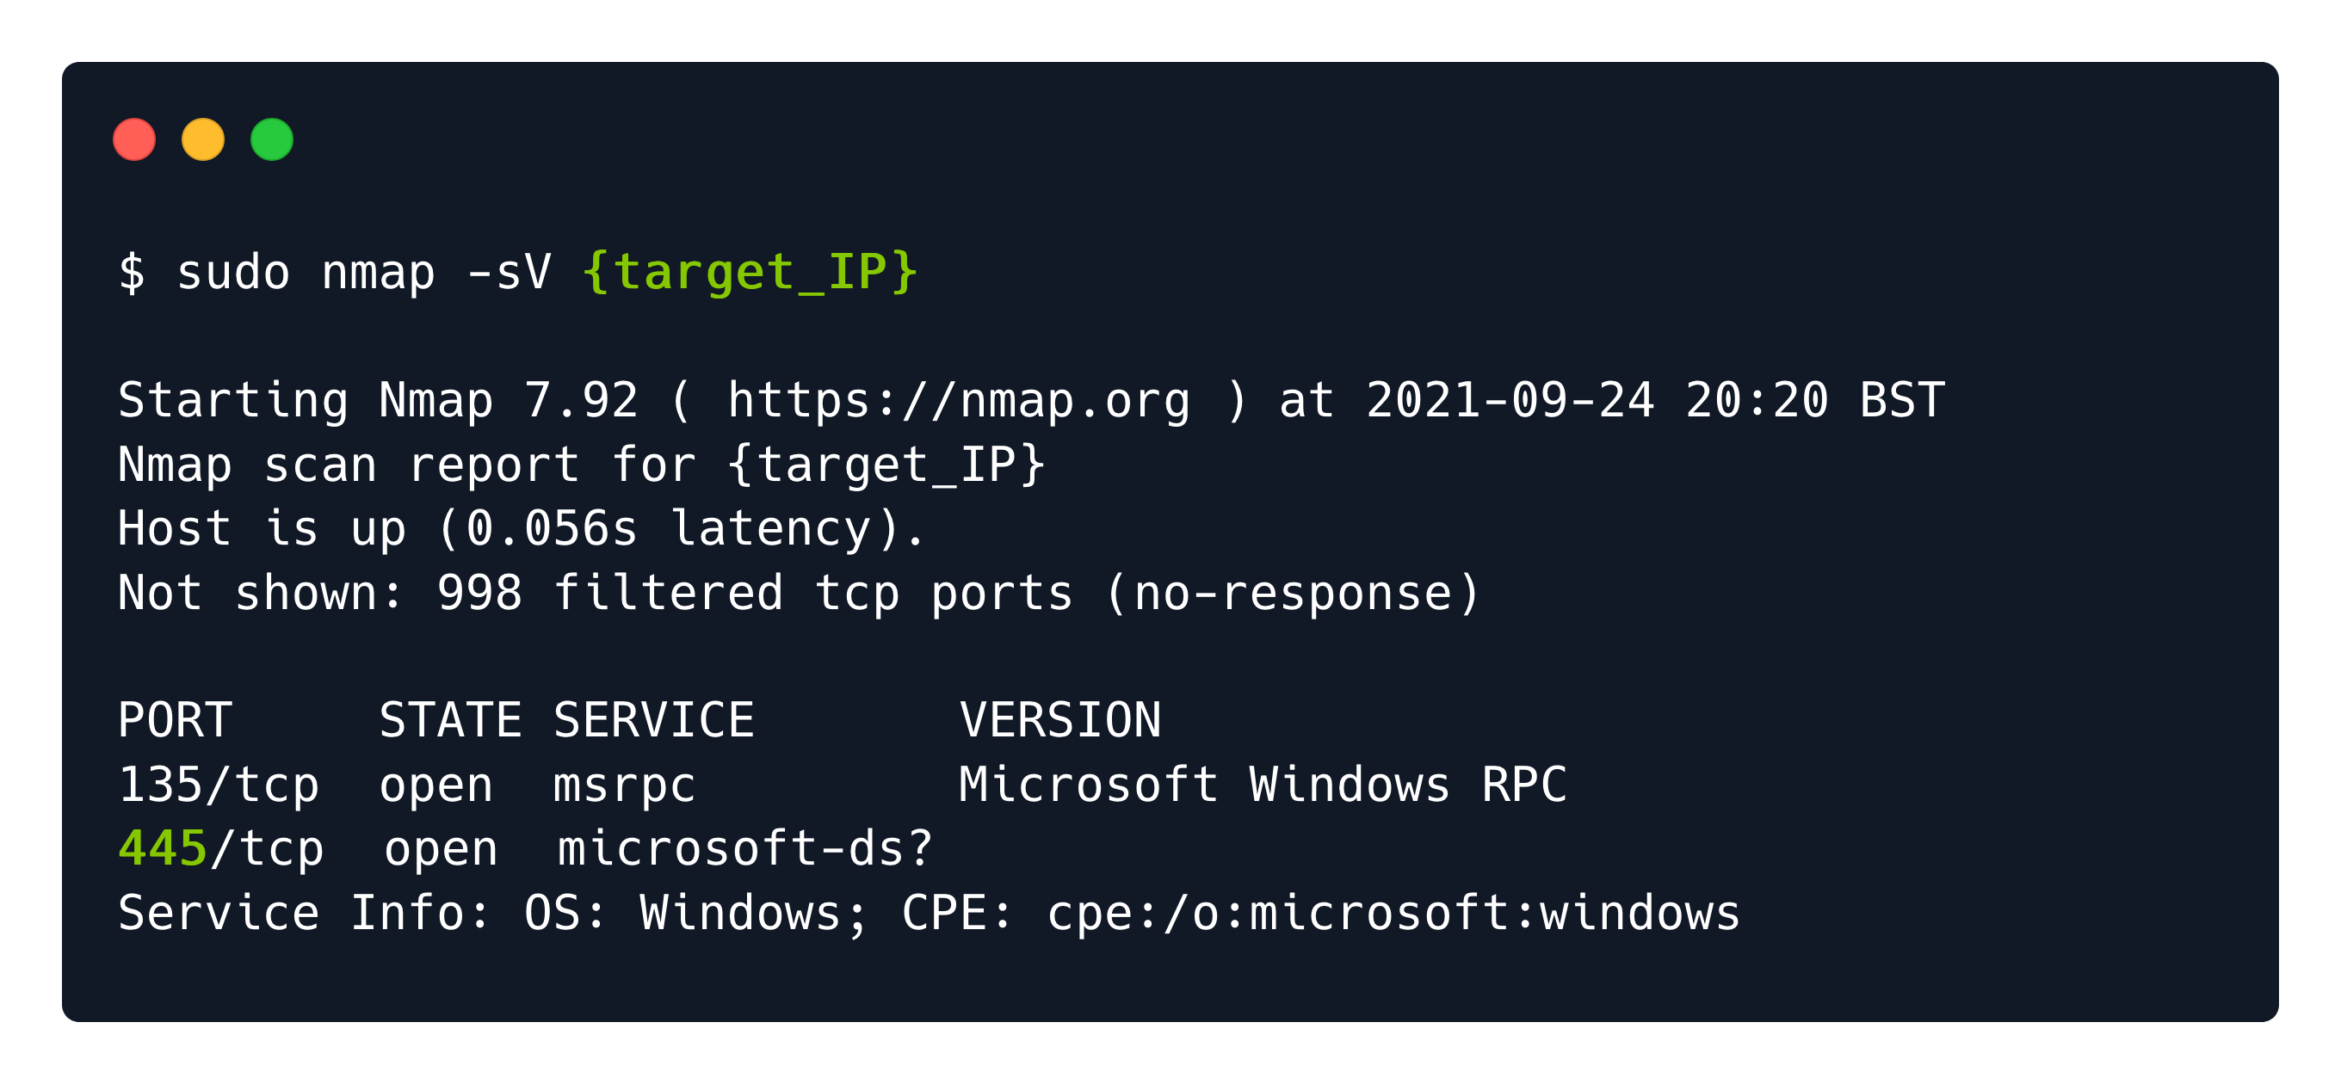Click the cpe:/o:microsoft:windows CPE string

pyautogui.click(x=1393, y=914)
